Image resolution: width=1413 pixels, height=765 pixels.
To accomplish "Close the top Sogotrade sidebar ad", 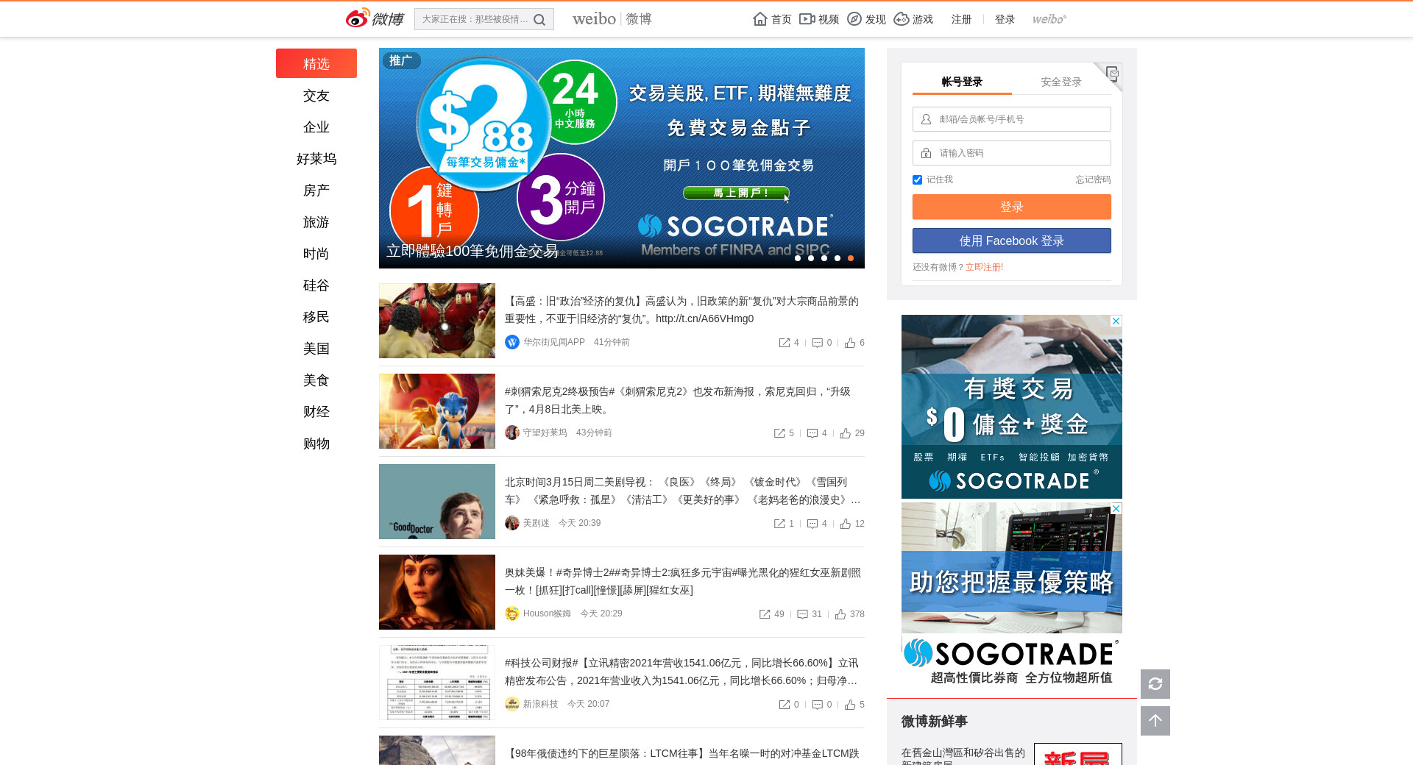I will click(x=1116, y=321).
